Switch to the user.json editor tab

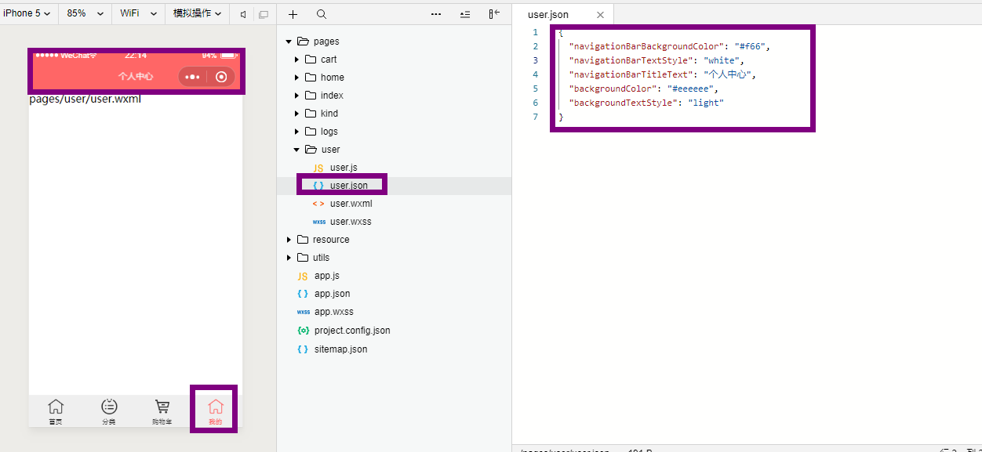(x=548, y=15)
